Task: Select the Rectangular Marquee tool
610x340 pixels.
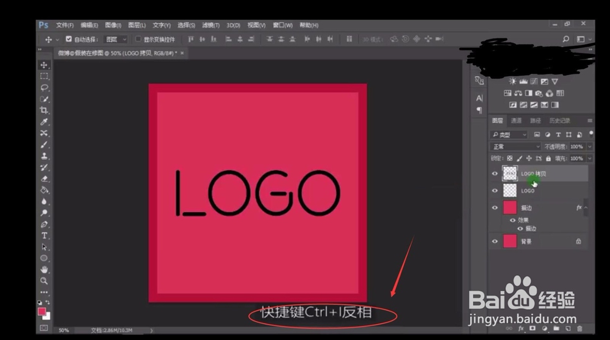Action: (44, 76)
